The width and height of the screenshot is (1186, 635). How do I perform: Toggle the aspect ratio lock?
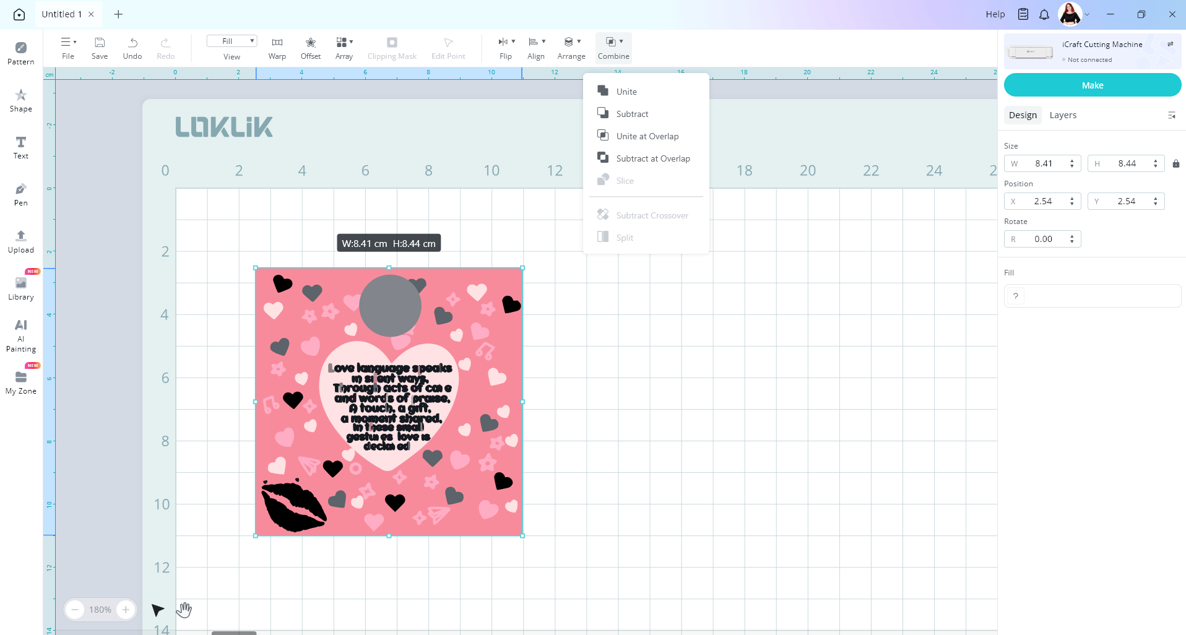tap(1175, 164)
